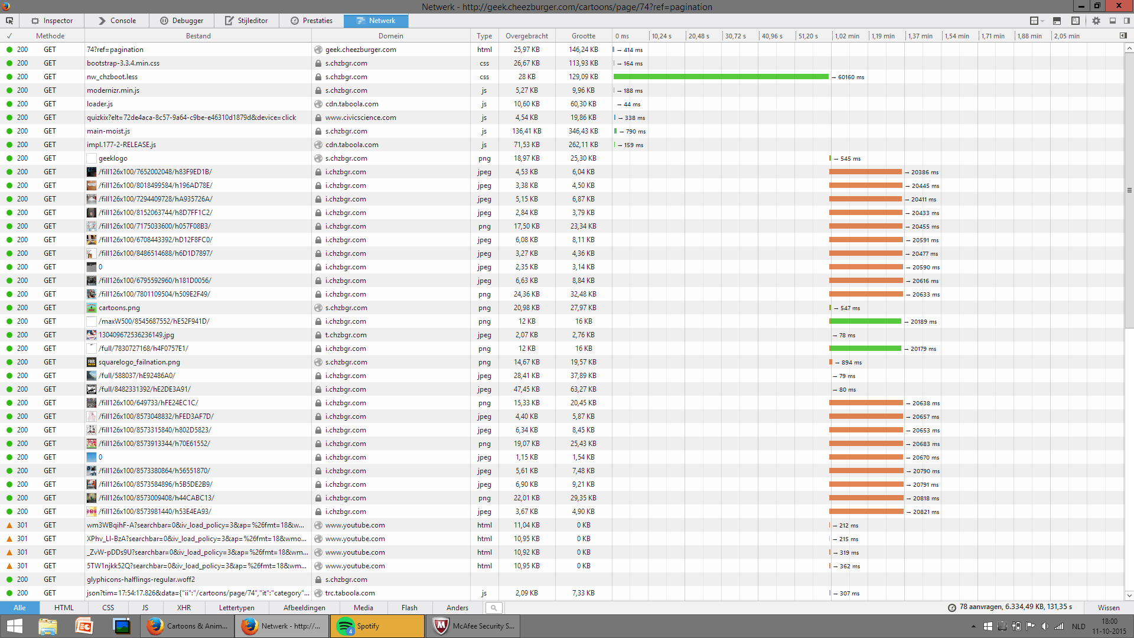The image size is (1134, 638).
Task: Click the performance analysis clock icon
Action: pyautogui.click(x=951, y=608)
